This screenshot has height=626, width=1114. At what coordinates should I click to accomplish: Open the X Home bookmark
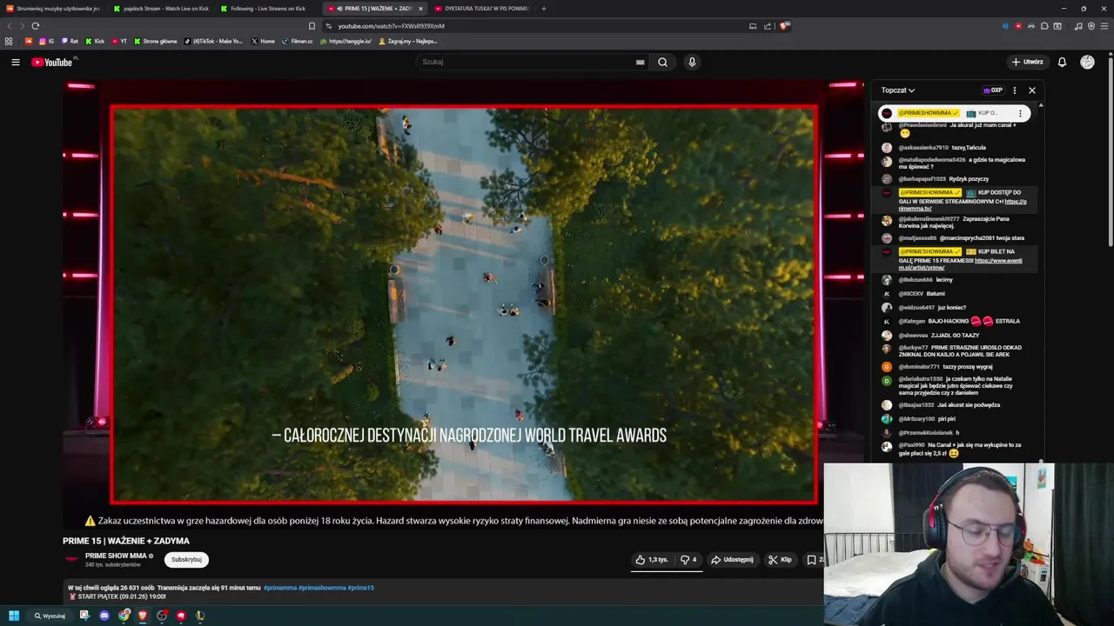tap(263, 41)
